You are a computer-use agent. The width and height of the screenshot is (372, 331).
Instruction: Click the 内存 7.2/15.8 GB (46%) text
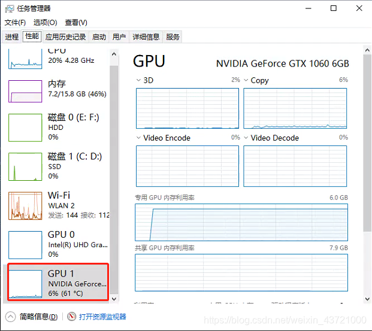pos(77,94)
